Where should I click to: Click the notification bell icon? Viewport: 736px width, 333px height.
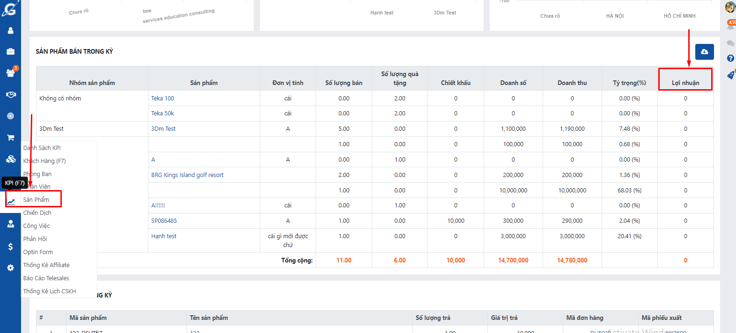pyautogui.click(x=730, y=27)
